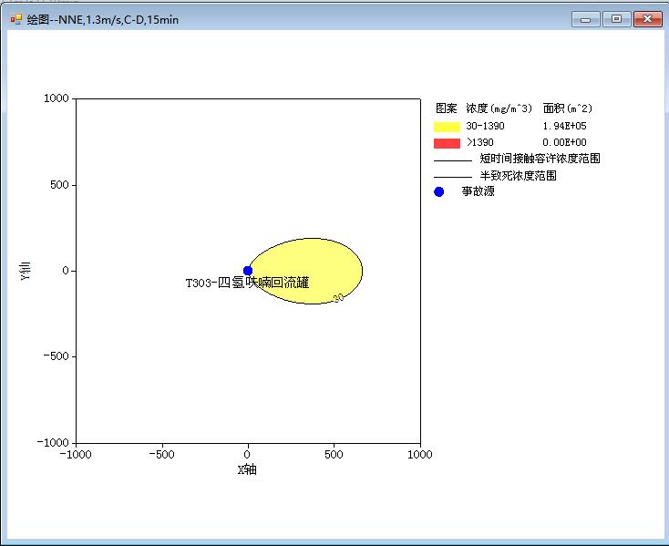The image size is (669, 546).
Task: Click the legend text '事故源'
Action: coord(478,191)
